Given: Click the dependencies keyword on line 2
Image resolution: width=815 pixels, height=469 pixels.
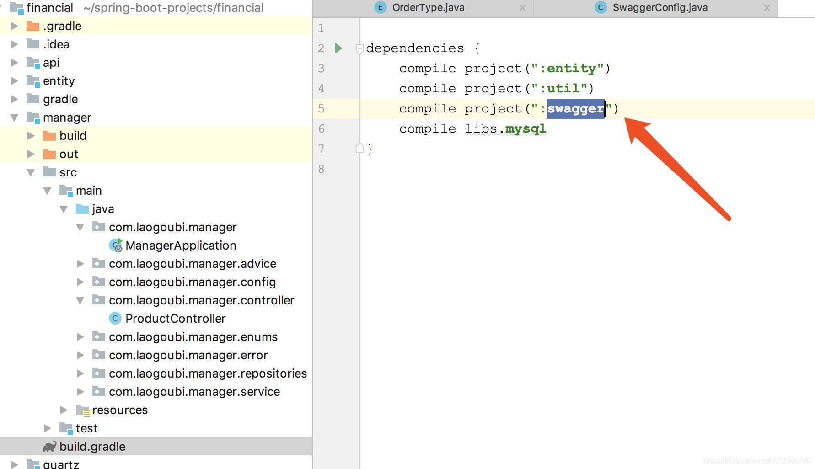Looking at the screenshot, I should [415, 48].
